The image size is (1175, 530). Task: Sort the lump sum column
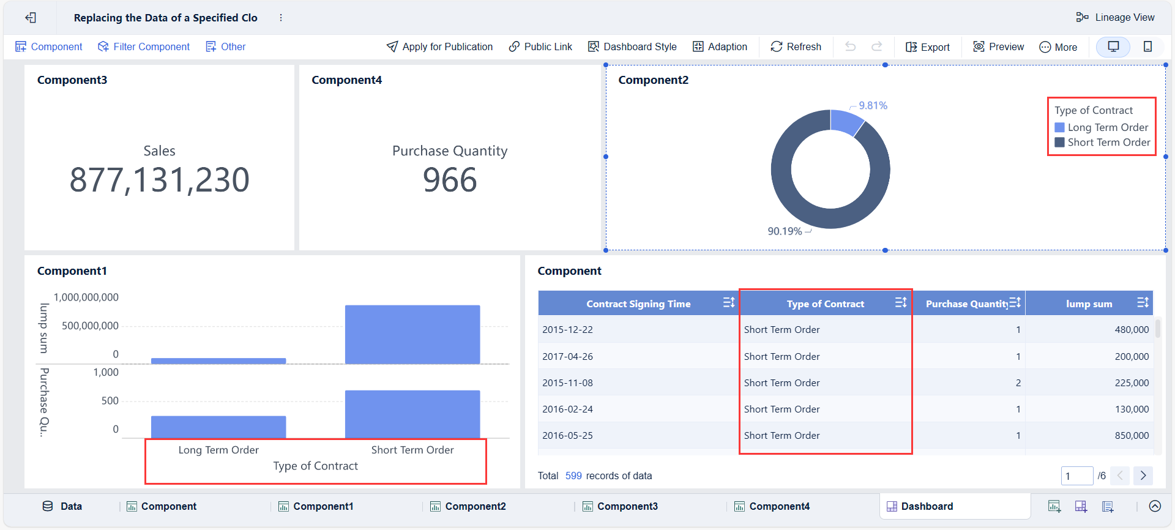tap(1143, 302)
